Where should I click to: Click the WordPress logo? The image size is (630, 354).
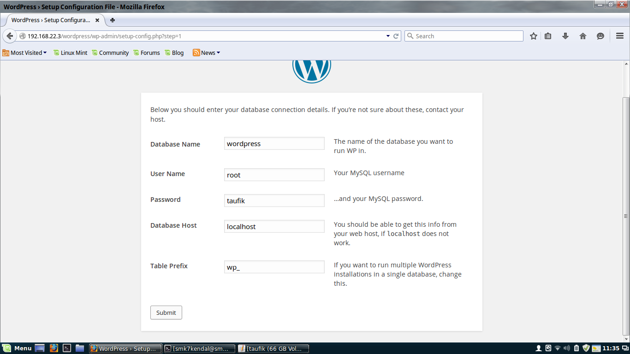pyautogui.click(x=312, y=72)
